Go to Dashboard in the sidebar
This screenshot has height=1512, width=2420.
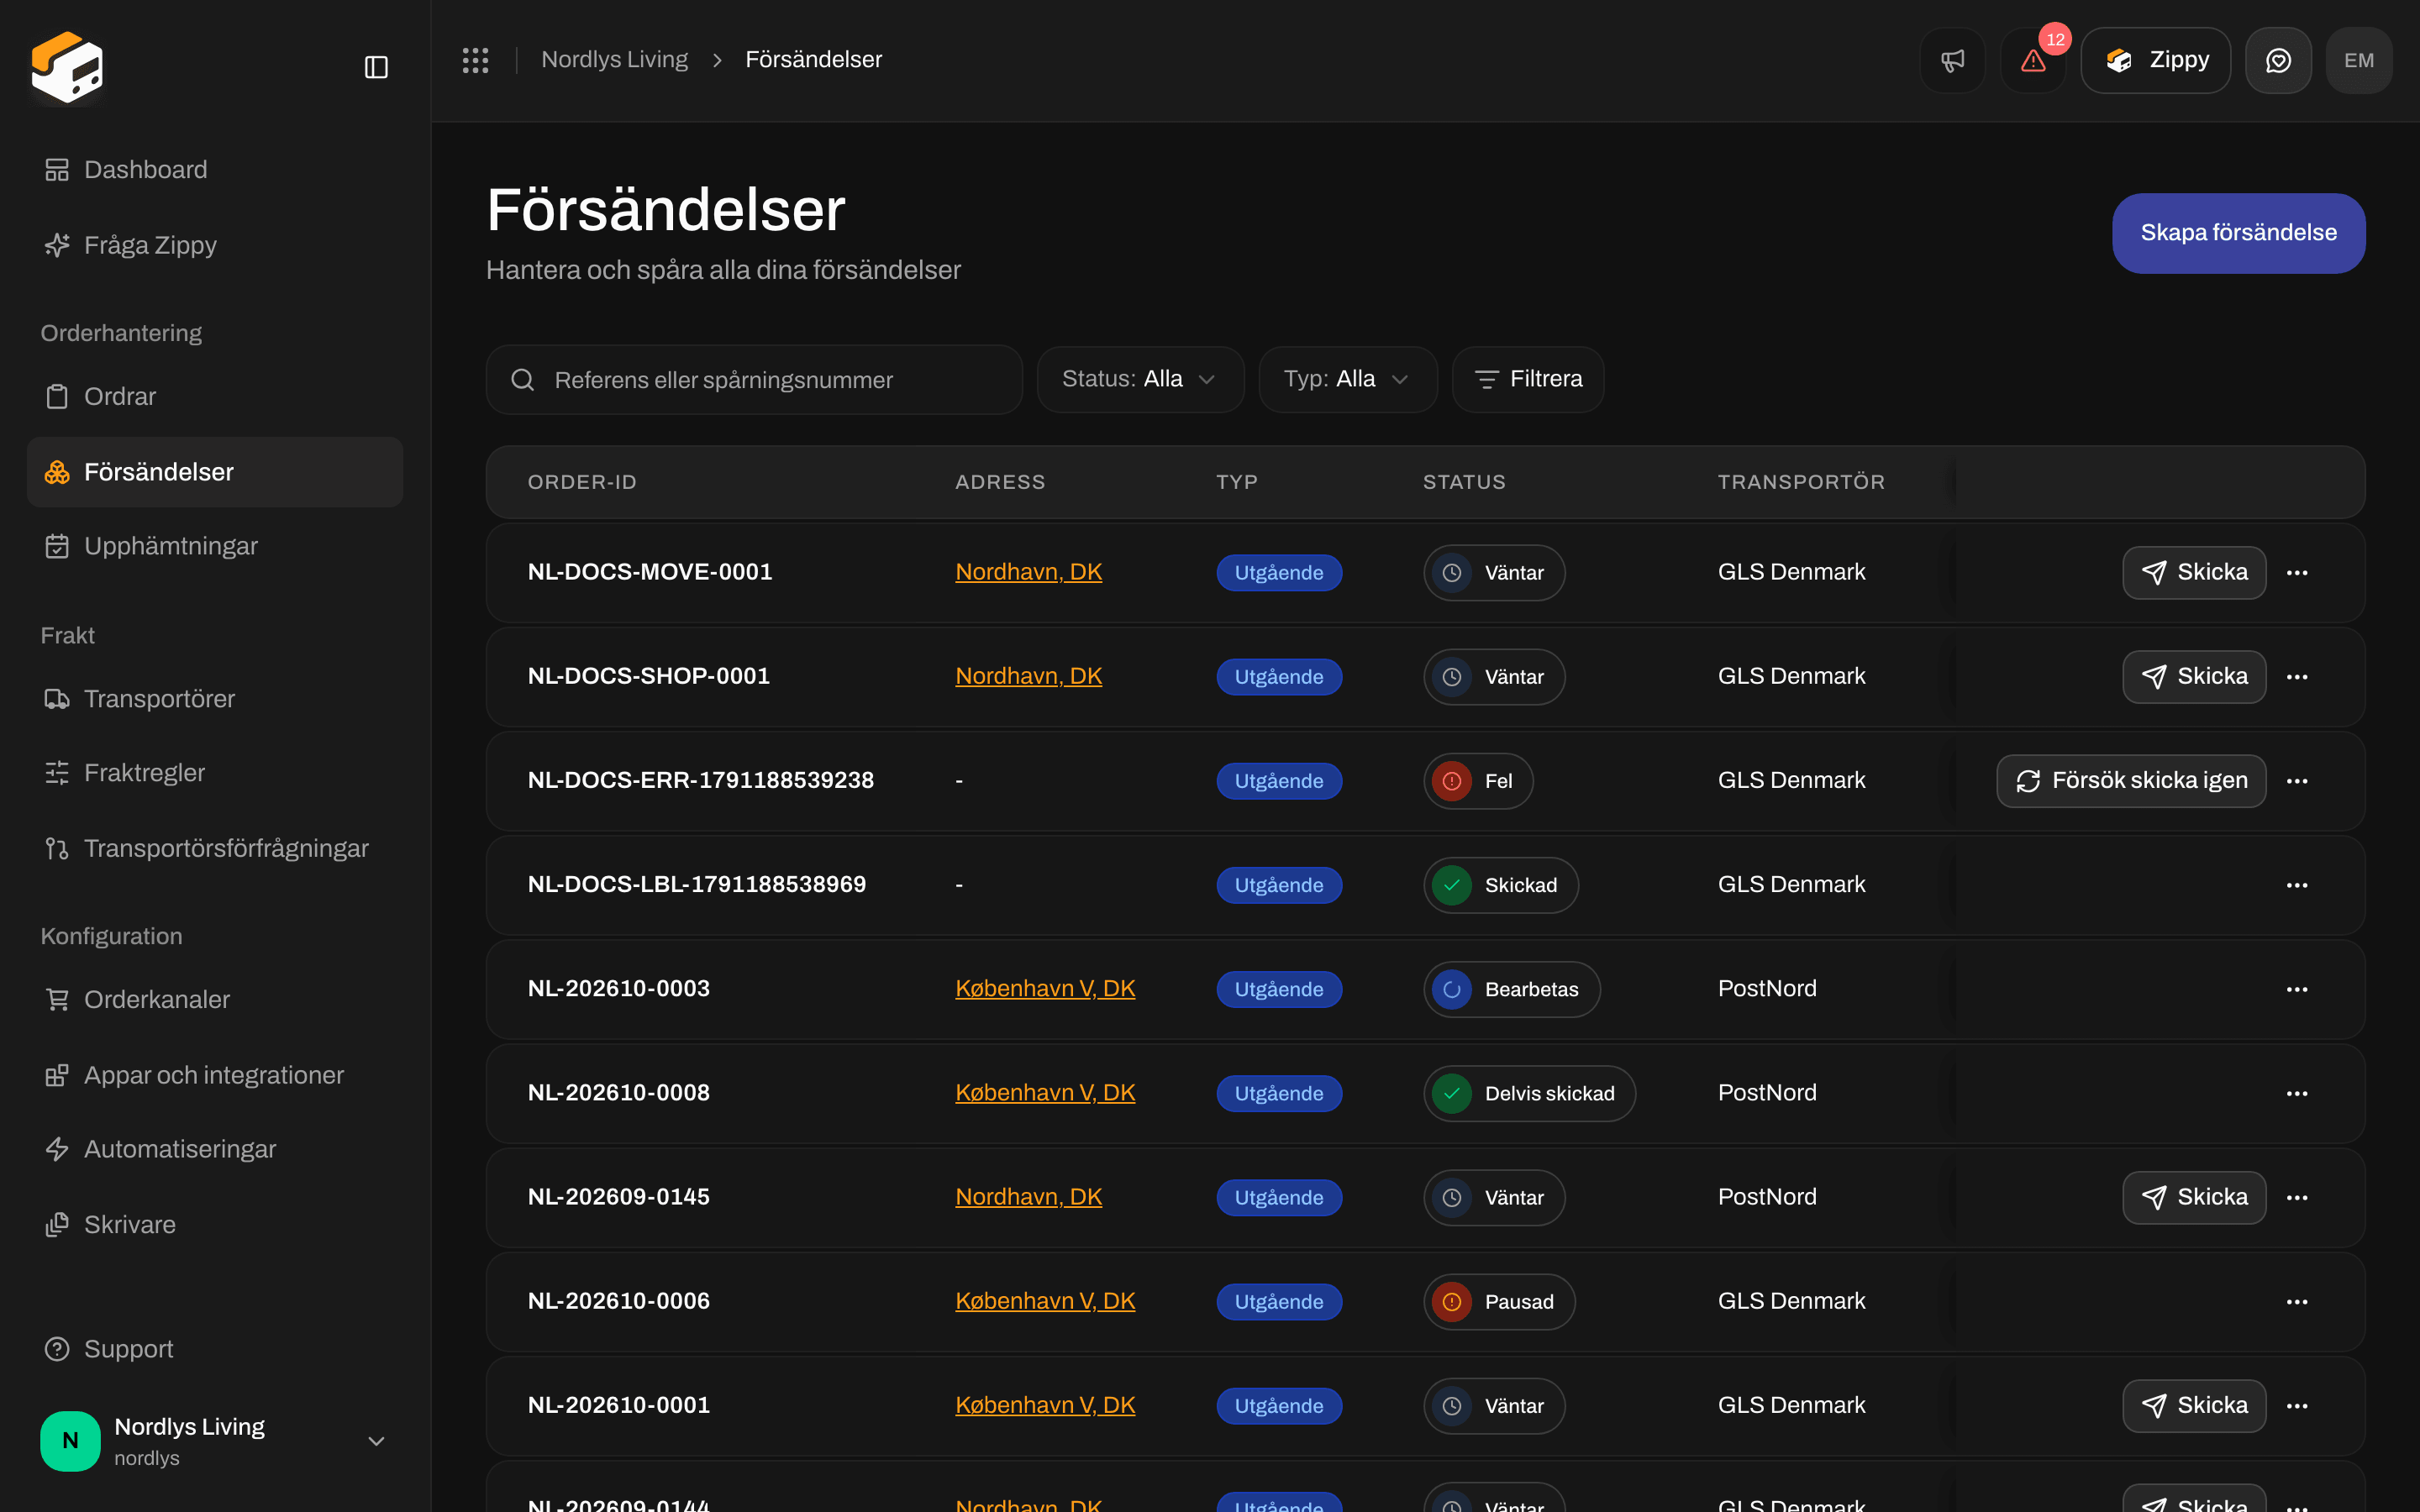tap(215, 170)
